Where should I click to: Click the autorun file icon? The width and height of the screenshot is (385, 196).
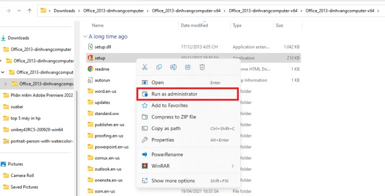click(90, 80)
